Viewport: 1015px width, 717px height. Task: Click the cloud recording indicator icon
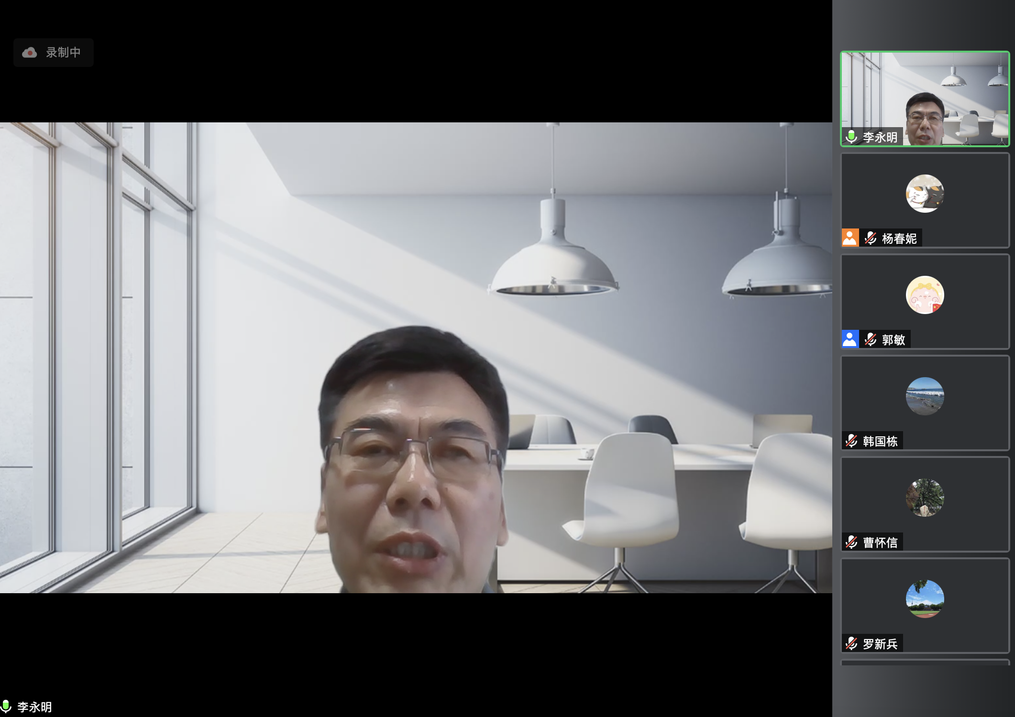[30, 53]
